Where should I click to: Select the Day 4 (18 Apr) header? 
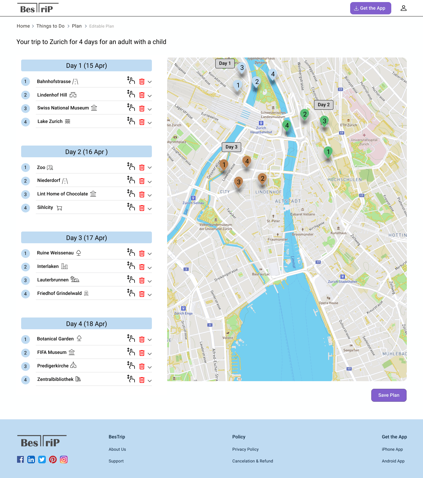coord(86,324)
